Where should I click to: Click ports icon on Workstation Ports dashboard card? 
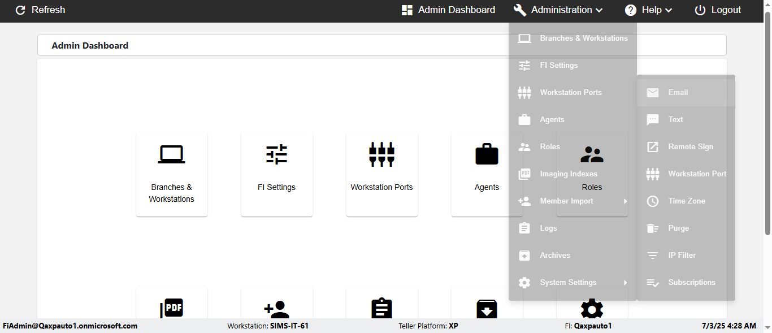[x=382, y=154]
